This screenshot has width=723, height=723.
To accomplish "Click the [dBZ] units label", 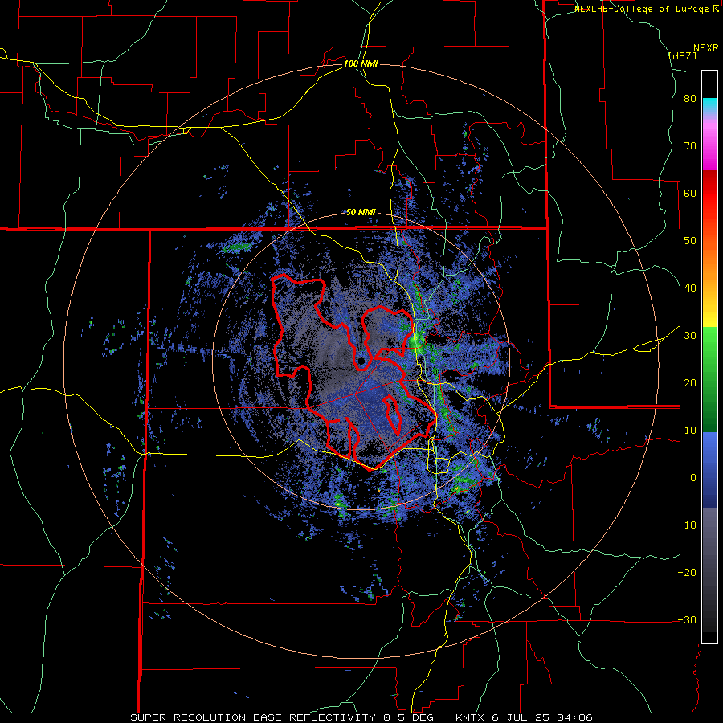I will coord(682,55).
